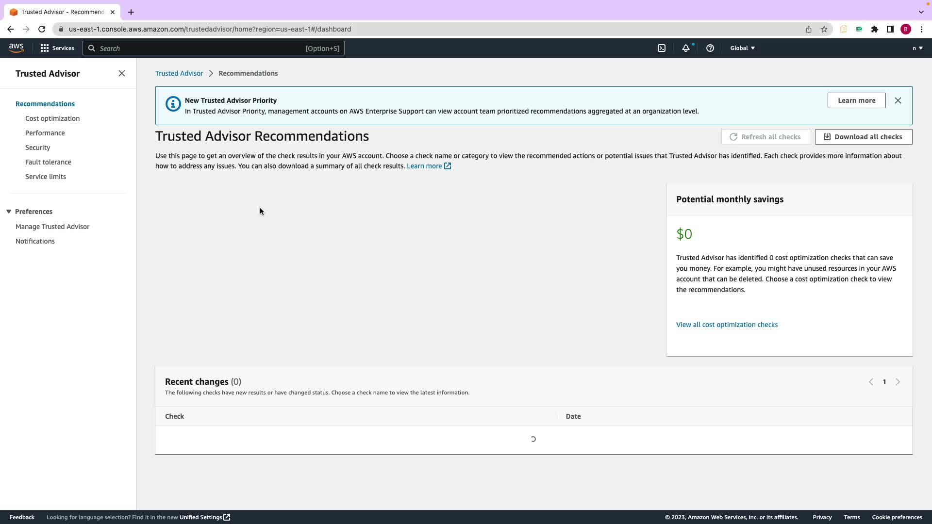932x524 pixels.
Task: Click Download all checks button
Action: tap(863, 137)
